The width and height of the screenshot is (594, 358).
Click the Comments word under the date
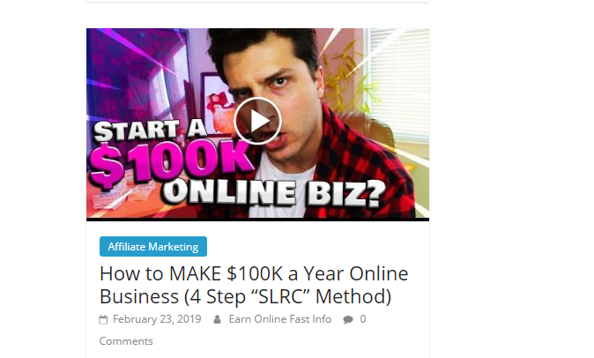(x=126, y=341)
